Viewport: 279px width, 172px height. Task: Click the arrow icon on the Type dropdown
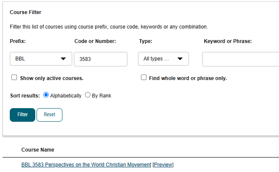point(180,59)
